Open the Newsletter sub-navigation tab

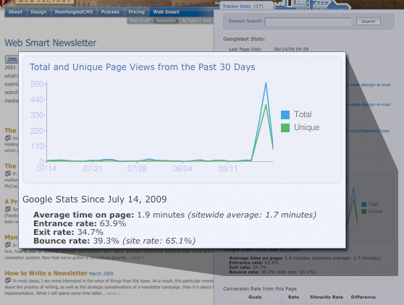166,21
